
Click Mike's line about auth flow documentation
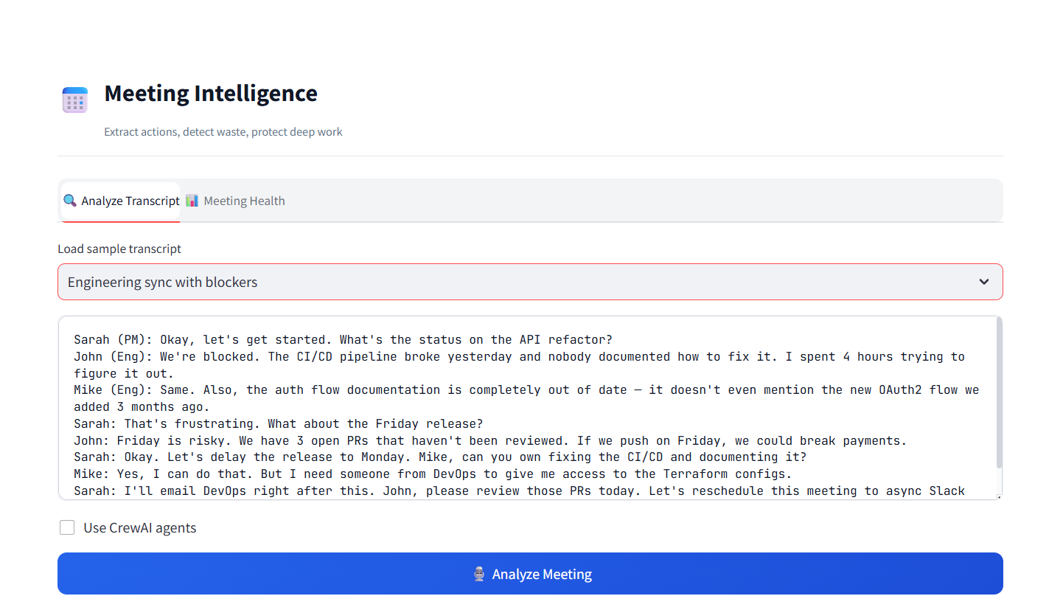point(526,389)
